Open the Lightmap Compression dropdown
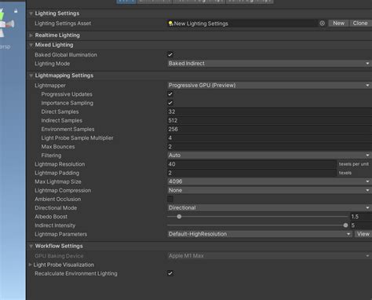Screen dimensions: 372x300 click(269, 190)
